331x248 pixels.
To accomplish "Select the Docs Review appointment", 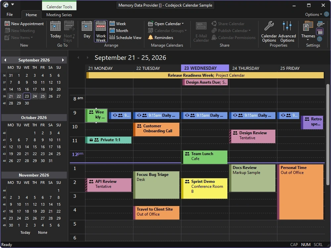I will (x=252, y=178).
